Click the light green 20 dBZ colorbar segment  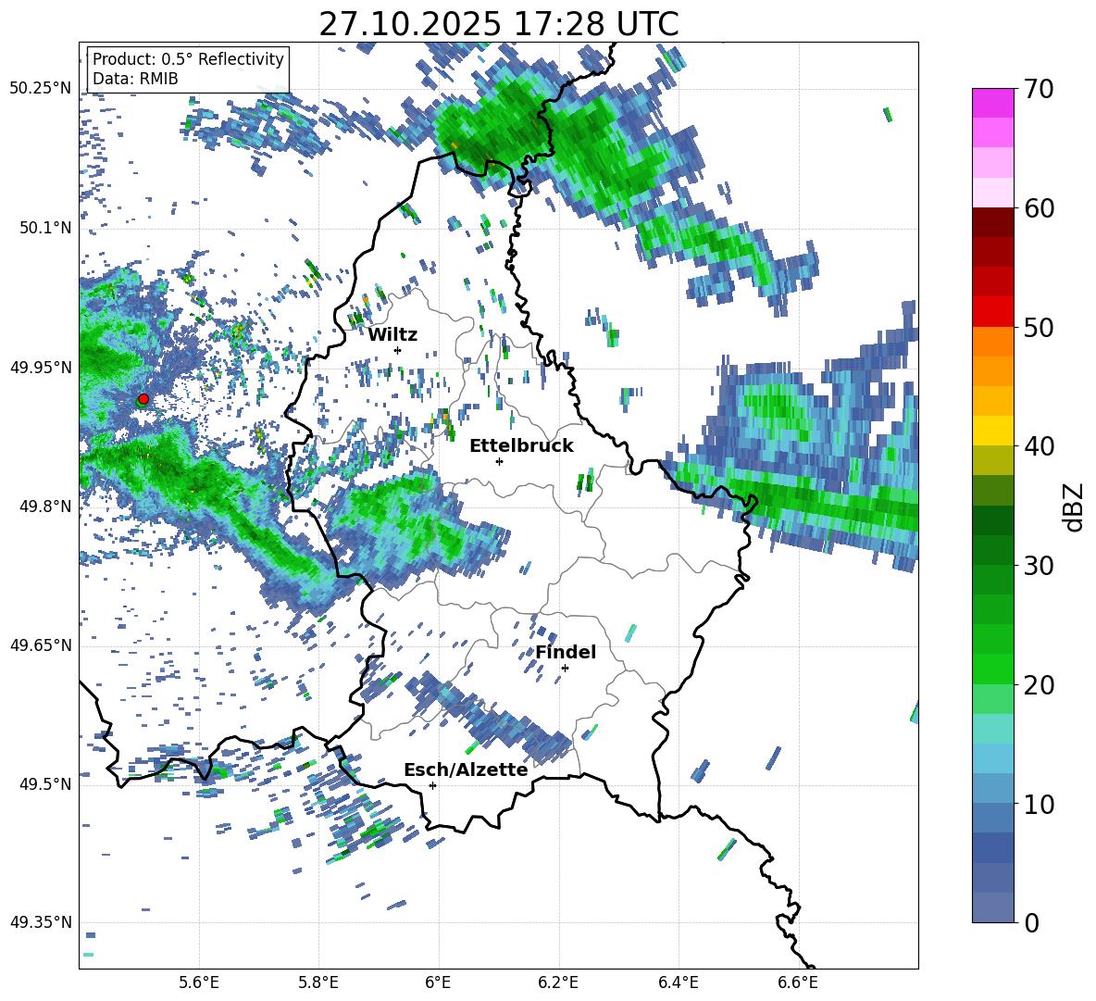[992, 698]
